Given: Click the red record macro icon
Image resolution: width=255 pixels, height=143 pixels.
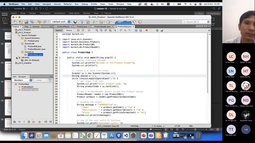Looking at the screenshot, I should (147, 30).
